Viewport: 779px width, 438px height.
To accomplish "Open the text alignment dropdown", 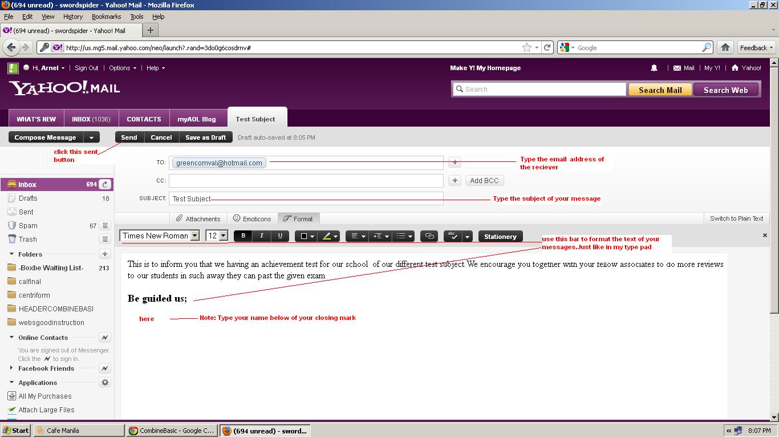I will pos(358,236).
